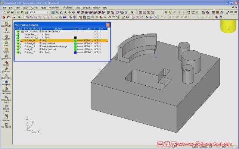Select the Pan arrows toolbar icon
239x149 pixels.
[69, 12]
